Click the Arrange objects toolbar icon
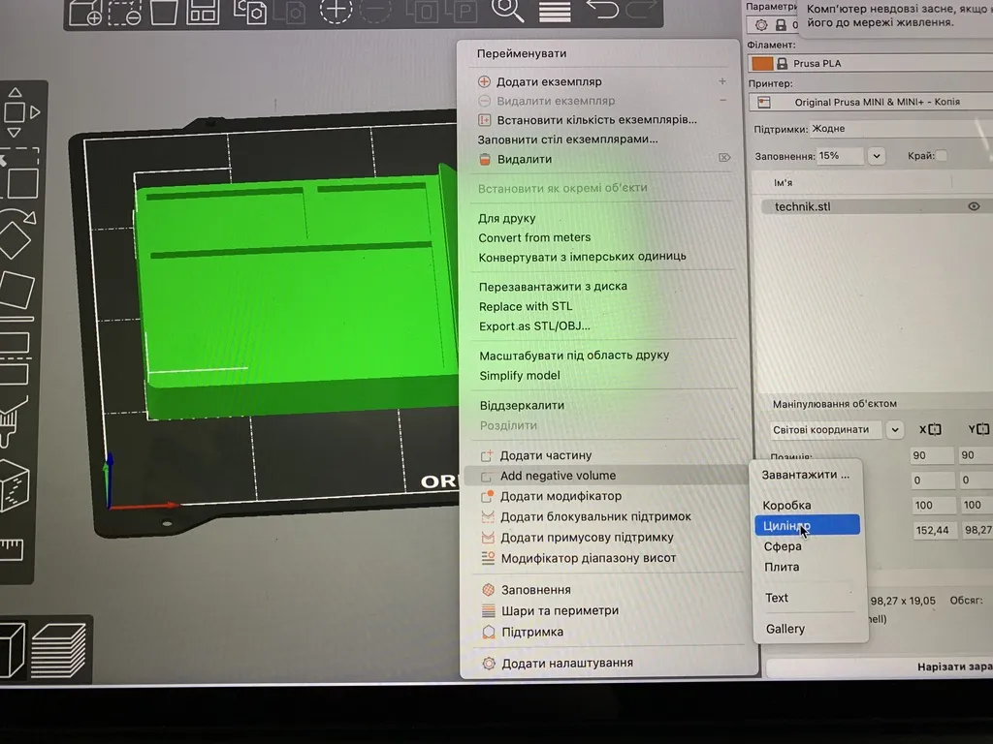The image size is (993, 744). 203,12
